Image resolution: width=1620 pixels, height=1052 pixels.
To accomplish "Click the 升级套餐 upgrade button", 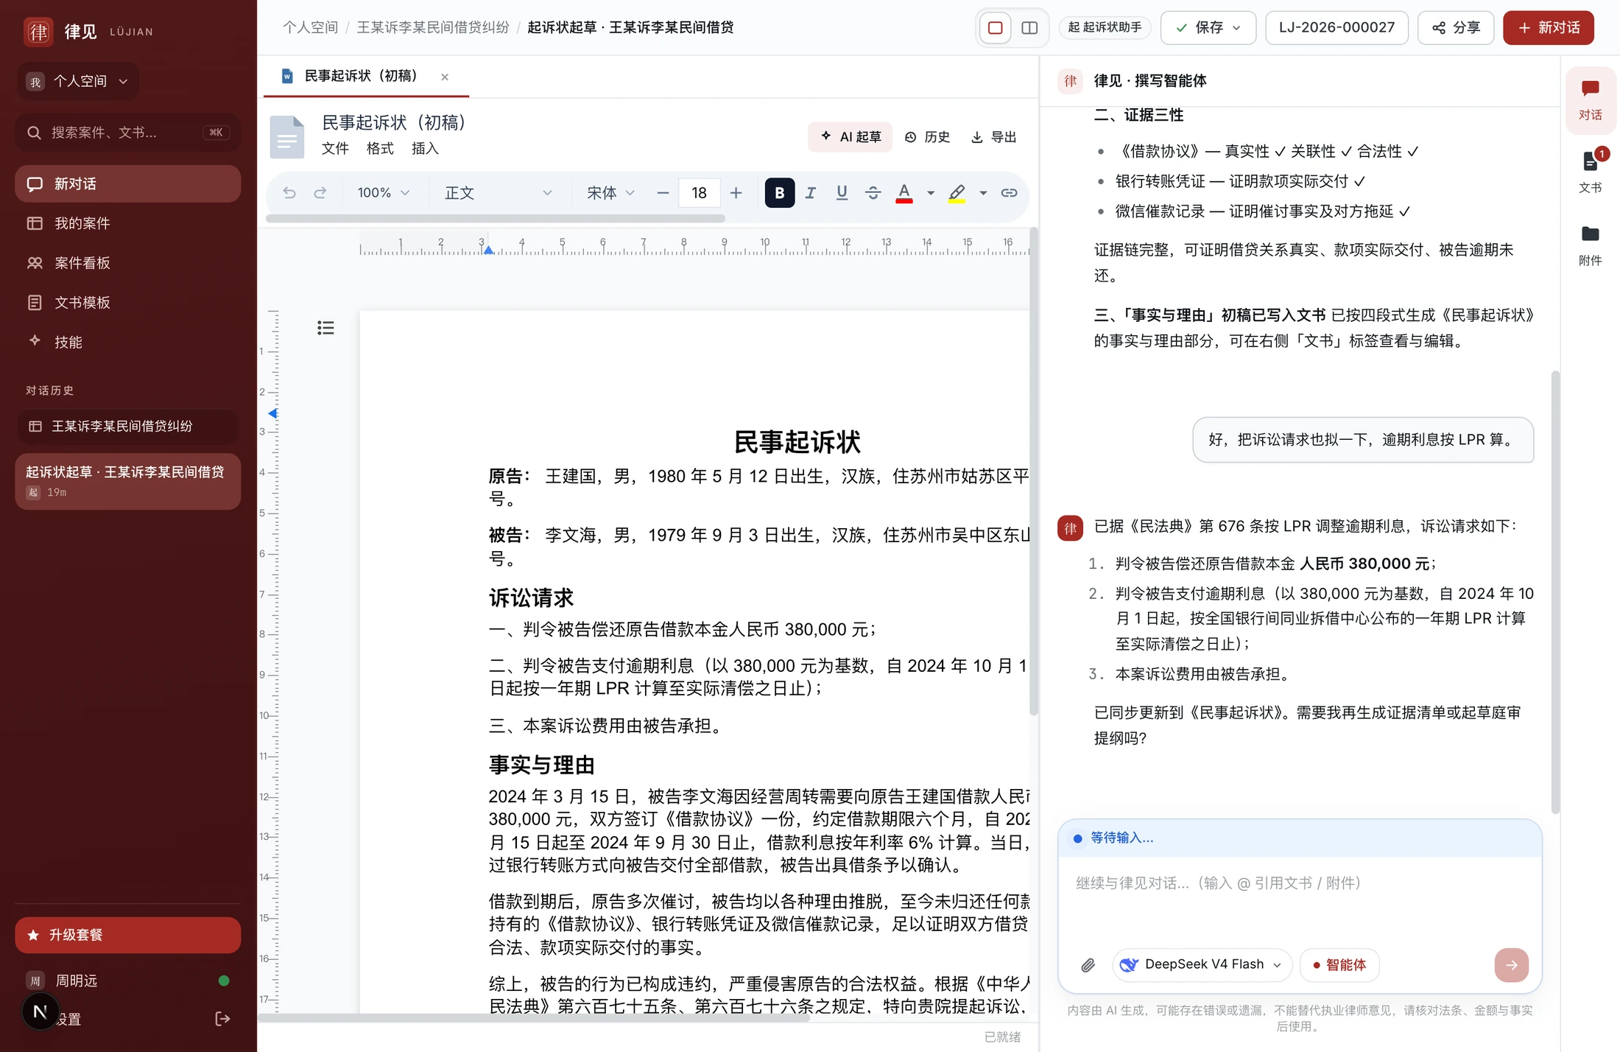I will point(127,935).
